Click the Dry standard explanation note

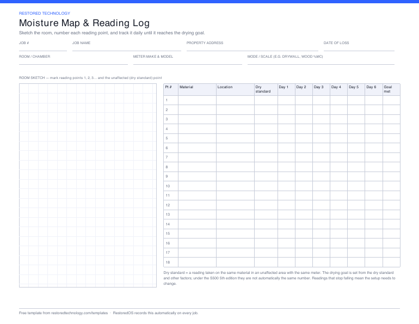[279, 278]
